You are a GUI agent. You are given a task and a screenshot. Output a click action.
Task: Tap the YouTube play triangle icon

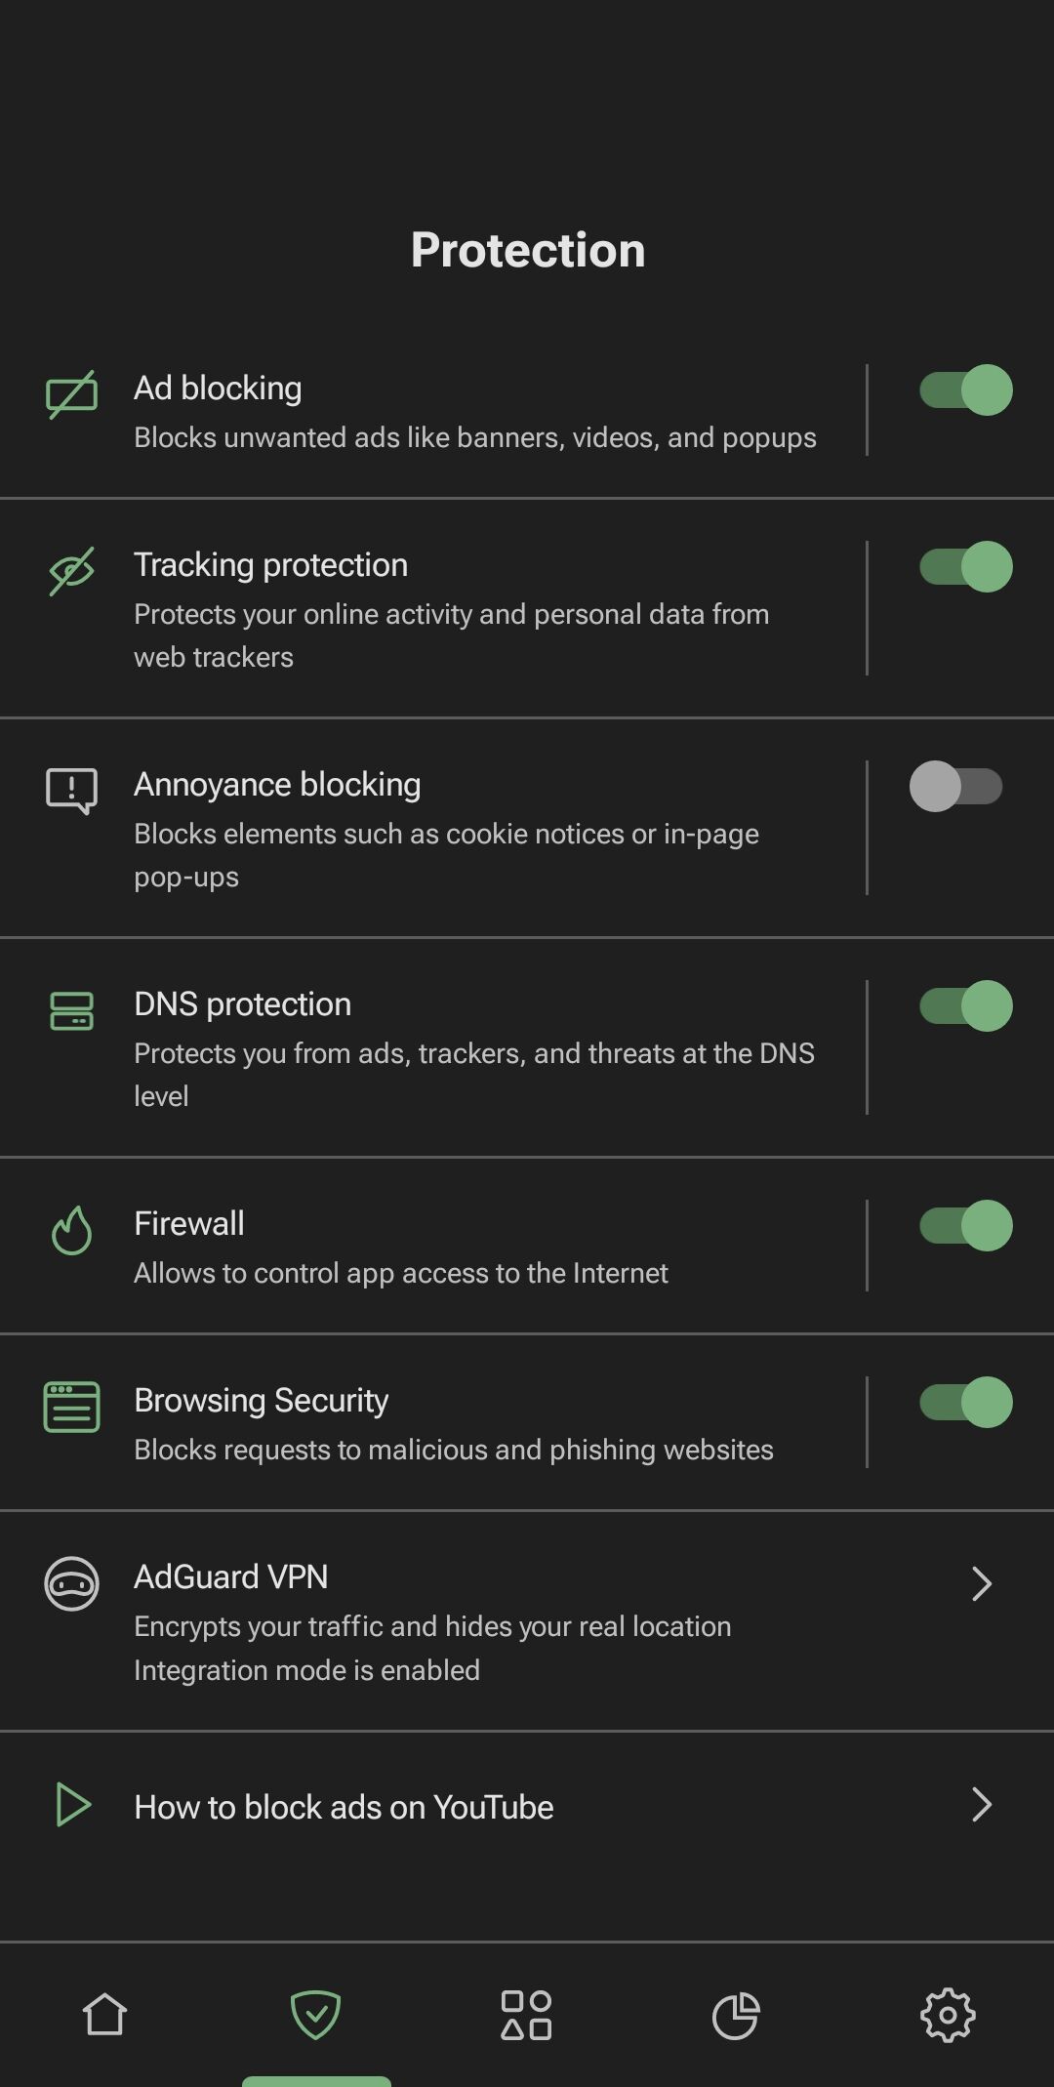pos(73,1805)
